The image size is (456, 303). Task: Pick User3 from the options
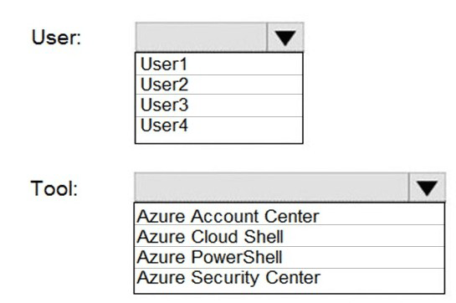click(219, 105)
